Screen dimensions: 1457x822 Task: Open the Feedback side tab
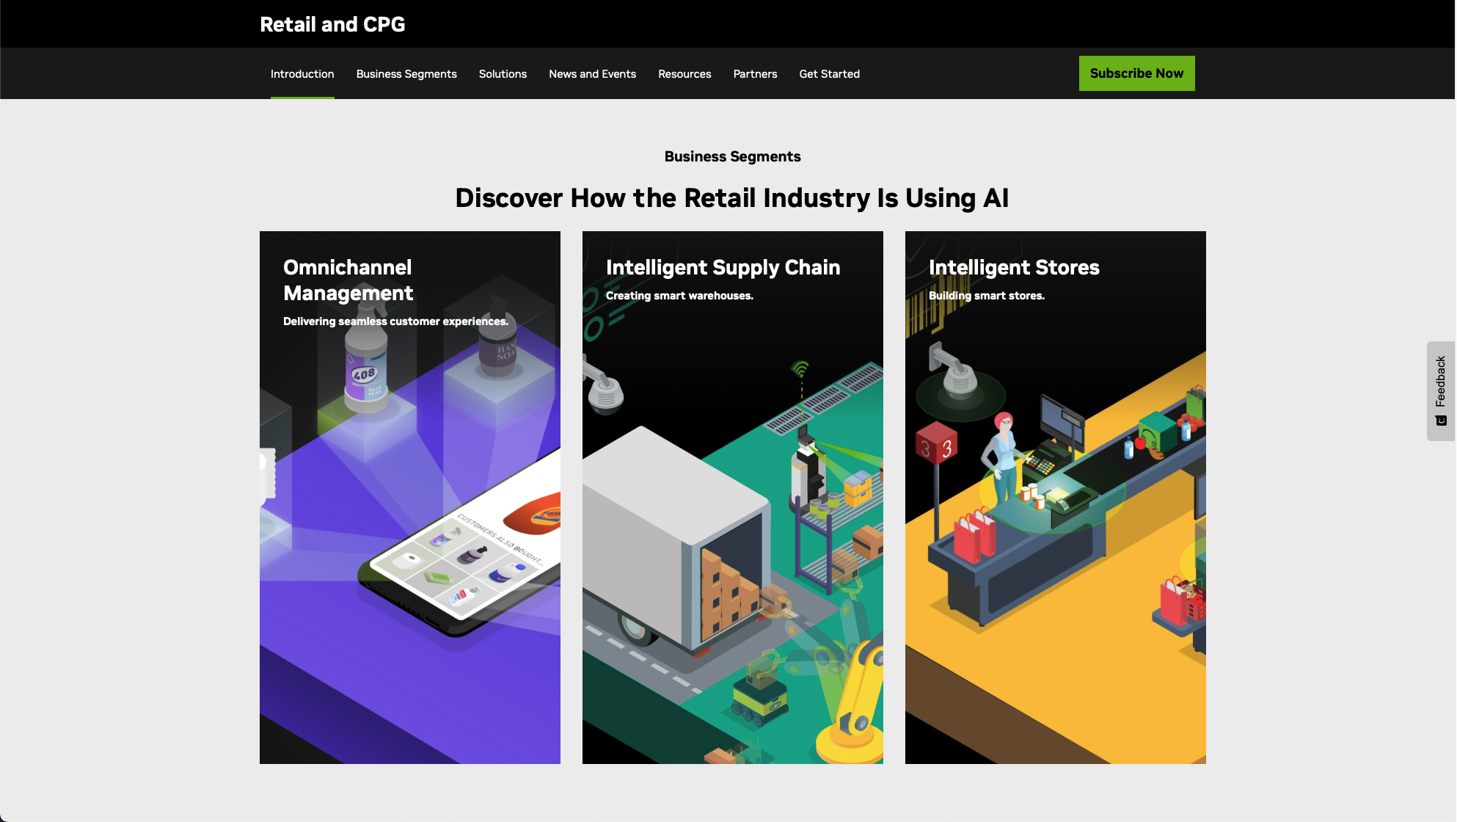click(1441, 382)
